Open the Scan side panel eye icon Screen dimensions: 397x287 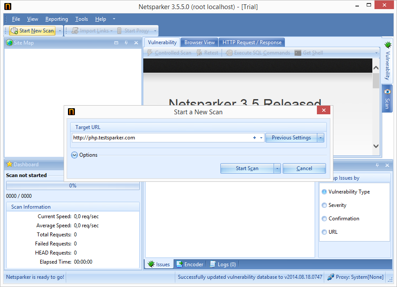coord(387,92)
